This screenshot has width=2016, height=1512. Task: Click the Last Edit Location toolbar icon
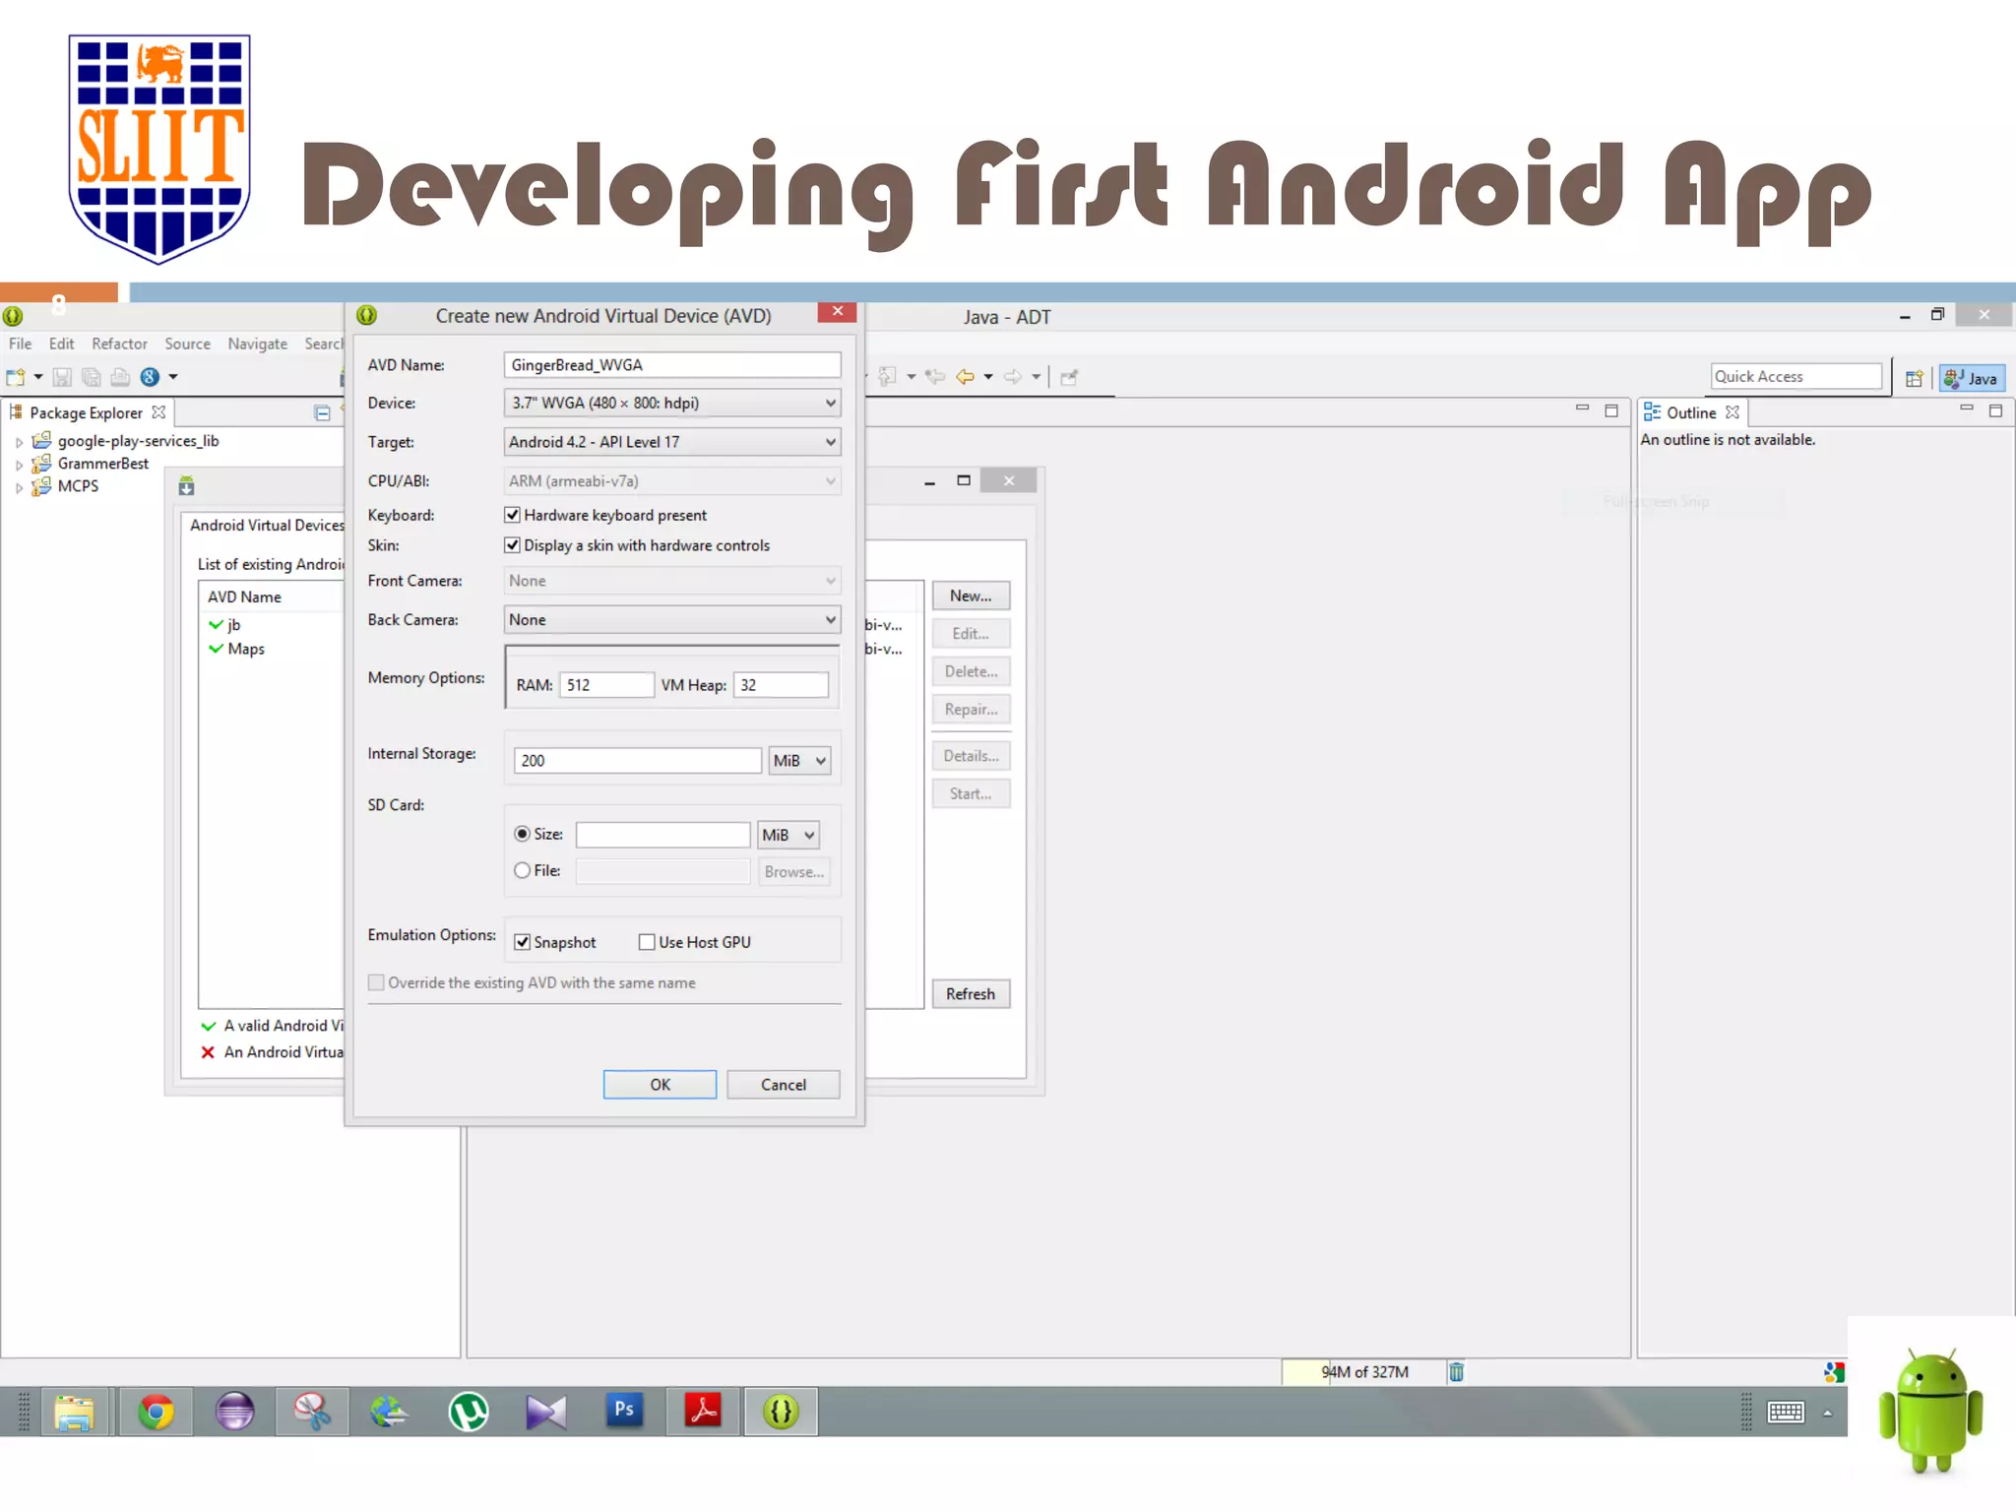pyautogui.click(x=935, y=377)
